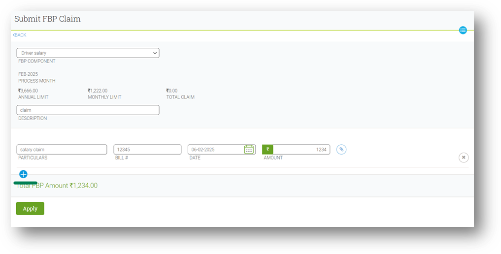Attach a file using the paperclip icon

click(341, 149)
